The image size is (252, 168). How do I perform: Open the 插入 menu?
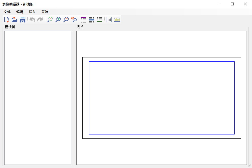click(x=32, y=12)
